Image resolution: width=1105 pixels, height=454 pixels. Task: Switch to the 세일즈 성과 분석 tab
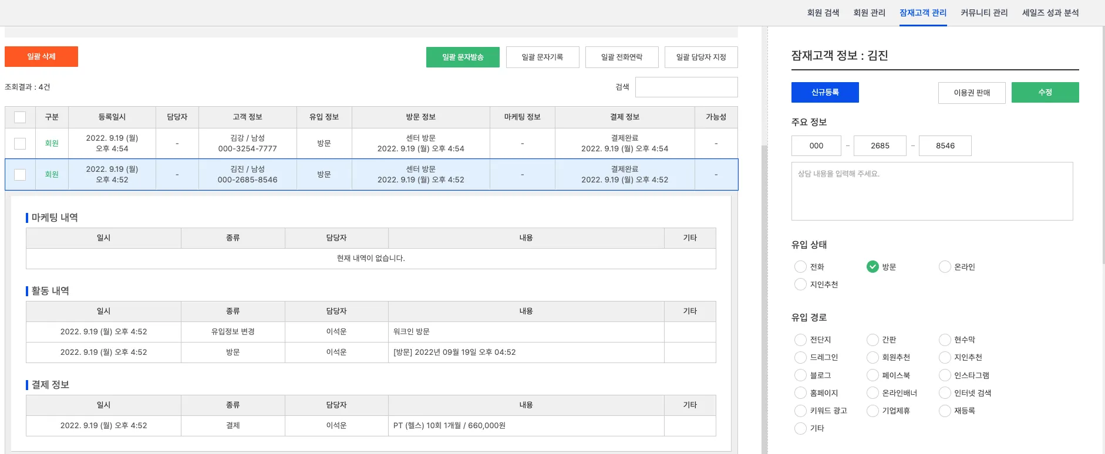coord(1050,13)
